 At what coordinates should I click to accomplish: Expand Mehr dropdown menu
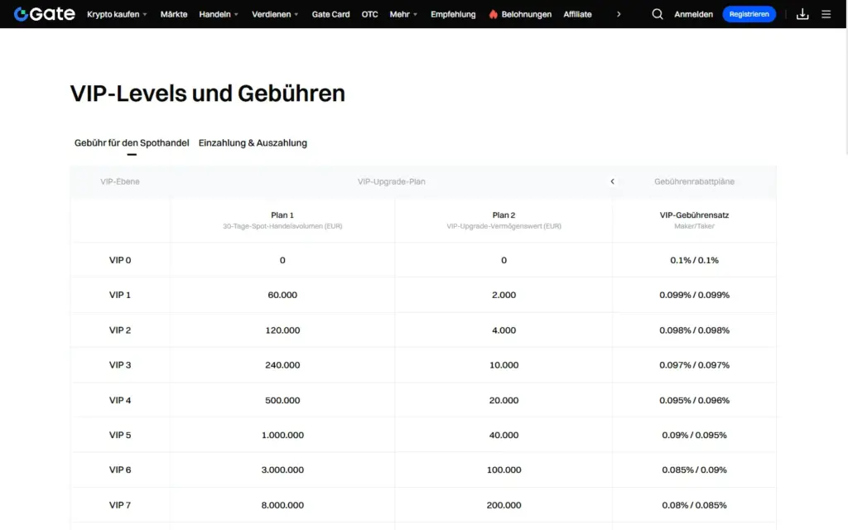click(x=403, y=14)
